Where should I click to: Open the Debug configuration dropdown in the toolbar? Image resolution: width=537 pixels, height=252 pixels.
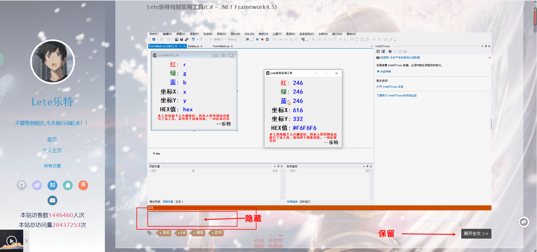click(240, 39)
